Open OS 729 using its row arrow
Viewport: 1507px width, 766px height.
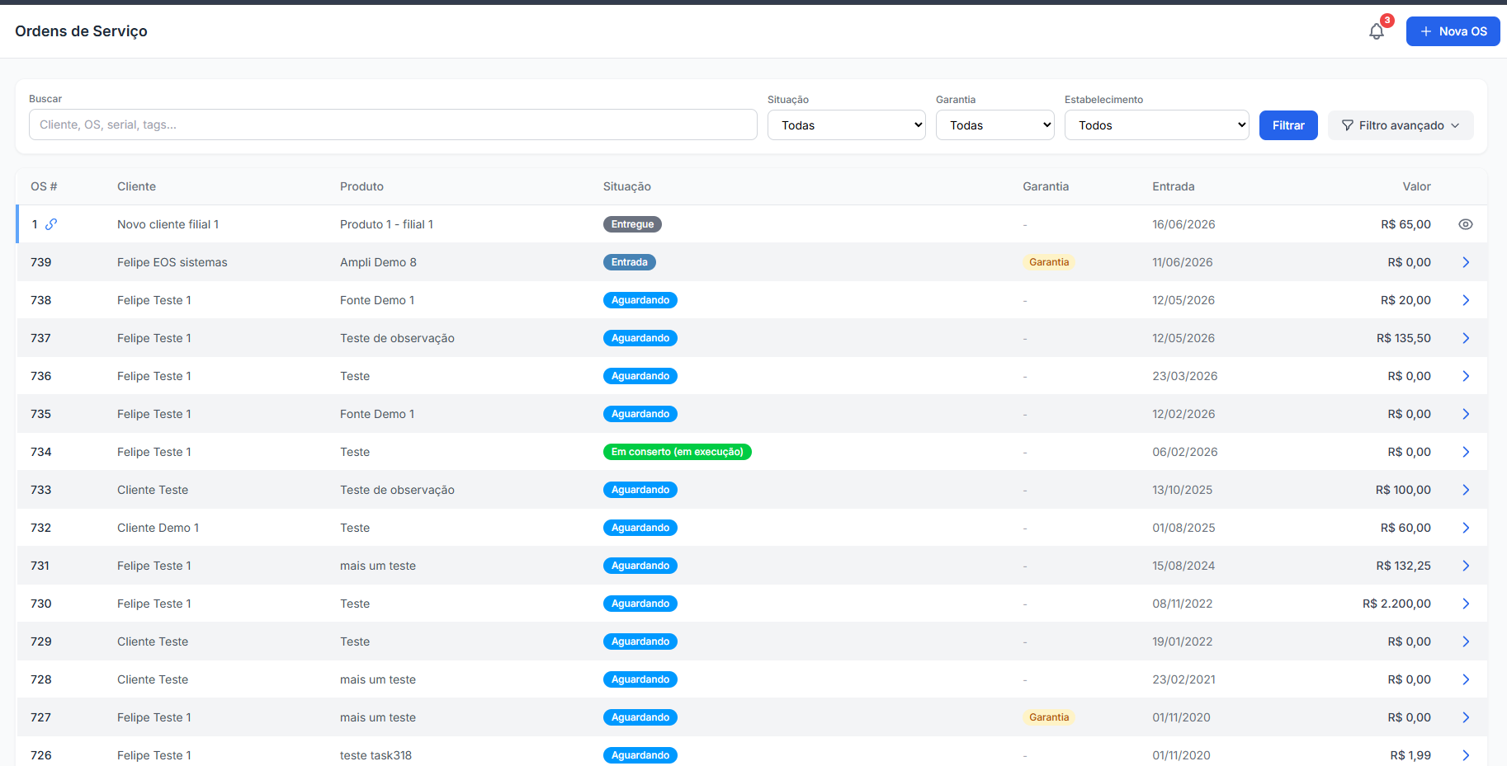[1466, 641]
